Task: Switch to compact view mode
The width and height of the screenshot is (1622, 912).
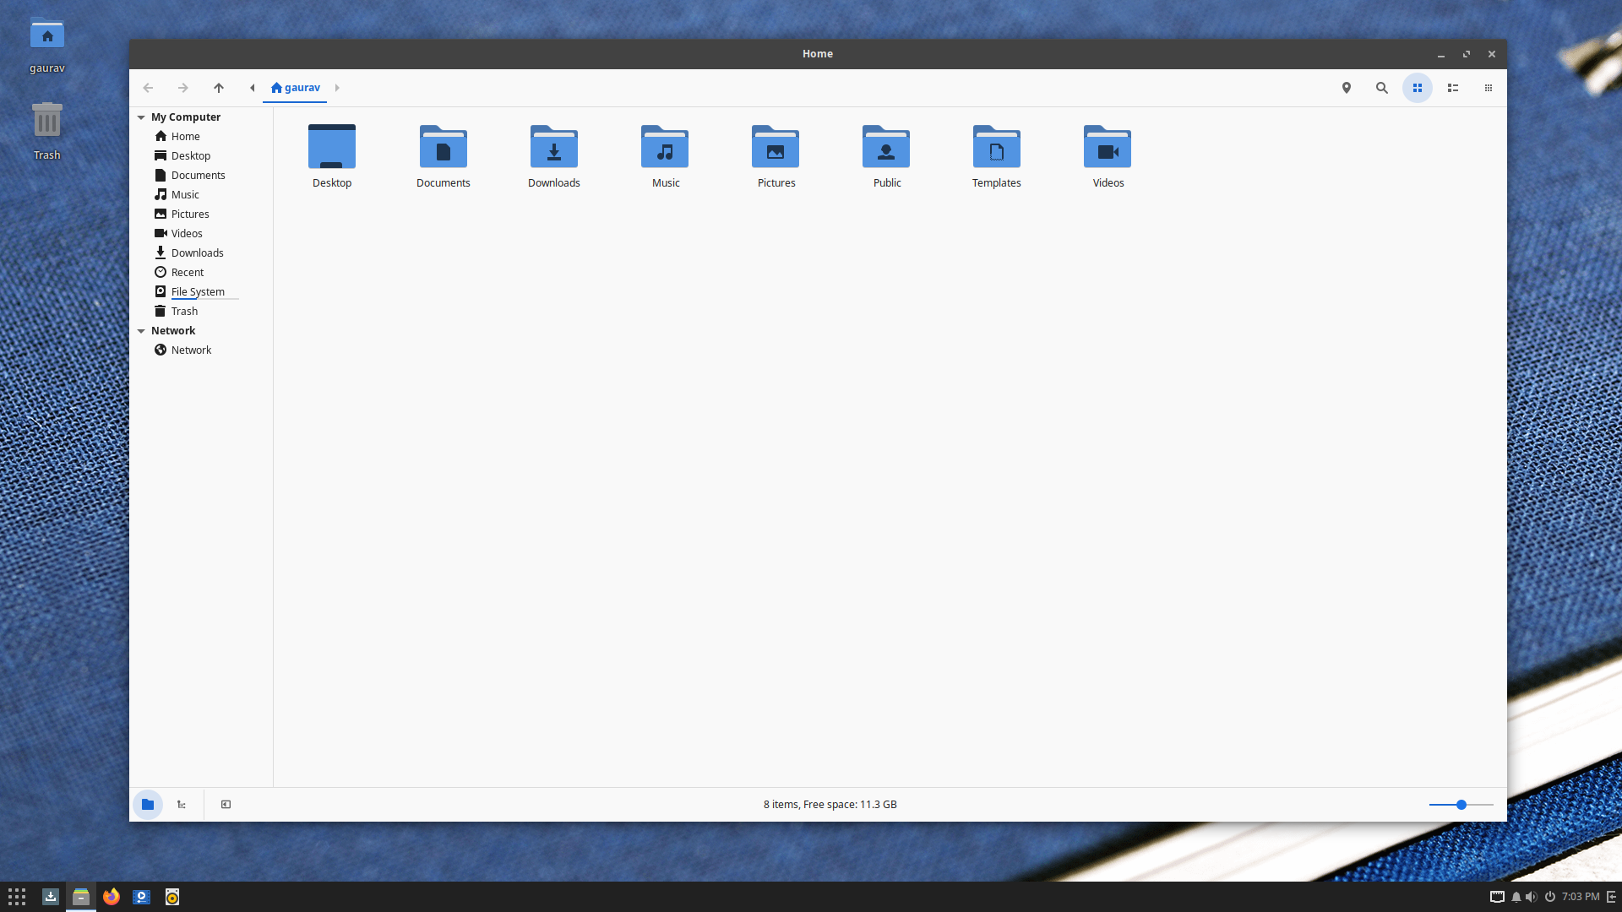Action: tap(1489, 88)
